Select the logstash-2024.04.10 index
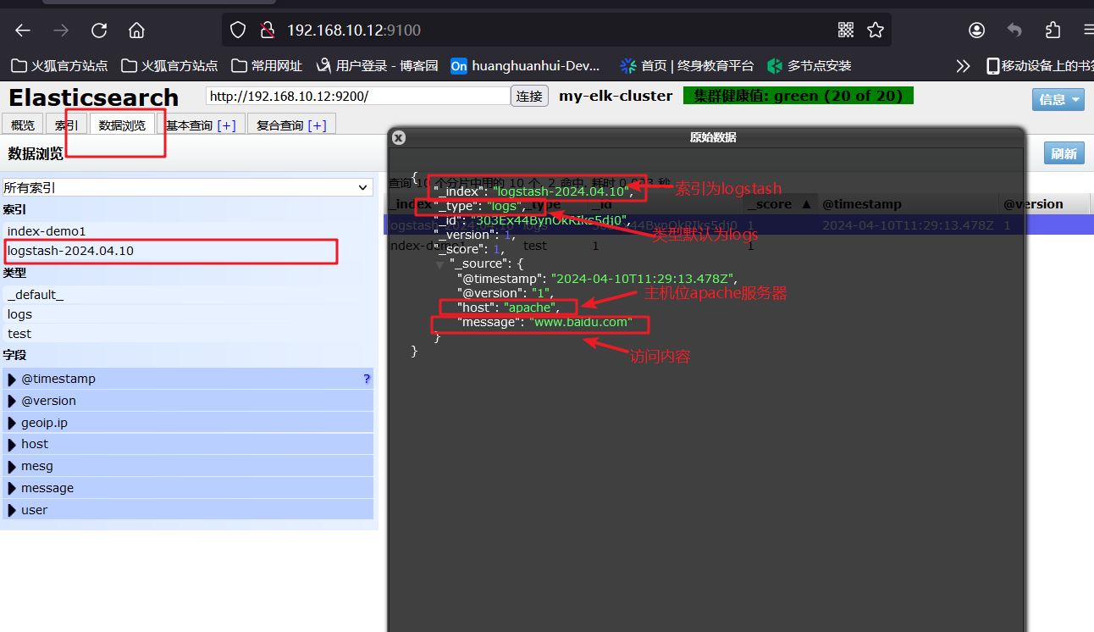Image resolution: width=1094 pixels, height=632 pixels. [x=188, y=251]
